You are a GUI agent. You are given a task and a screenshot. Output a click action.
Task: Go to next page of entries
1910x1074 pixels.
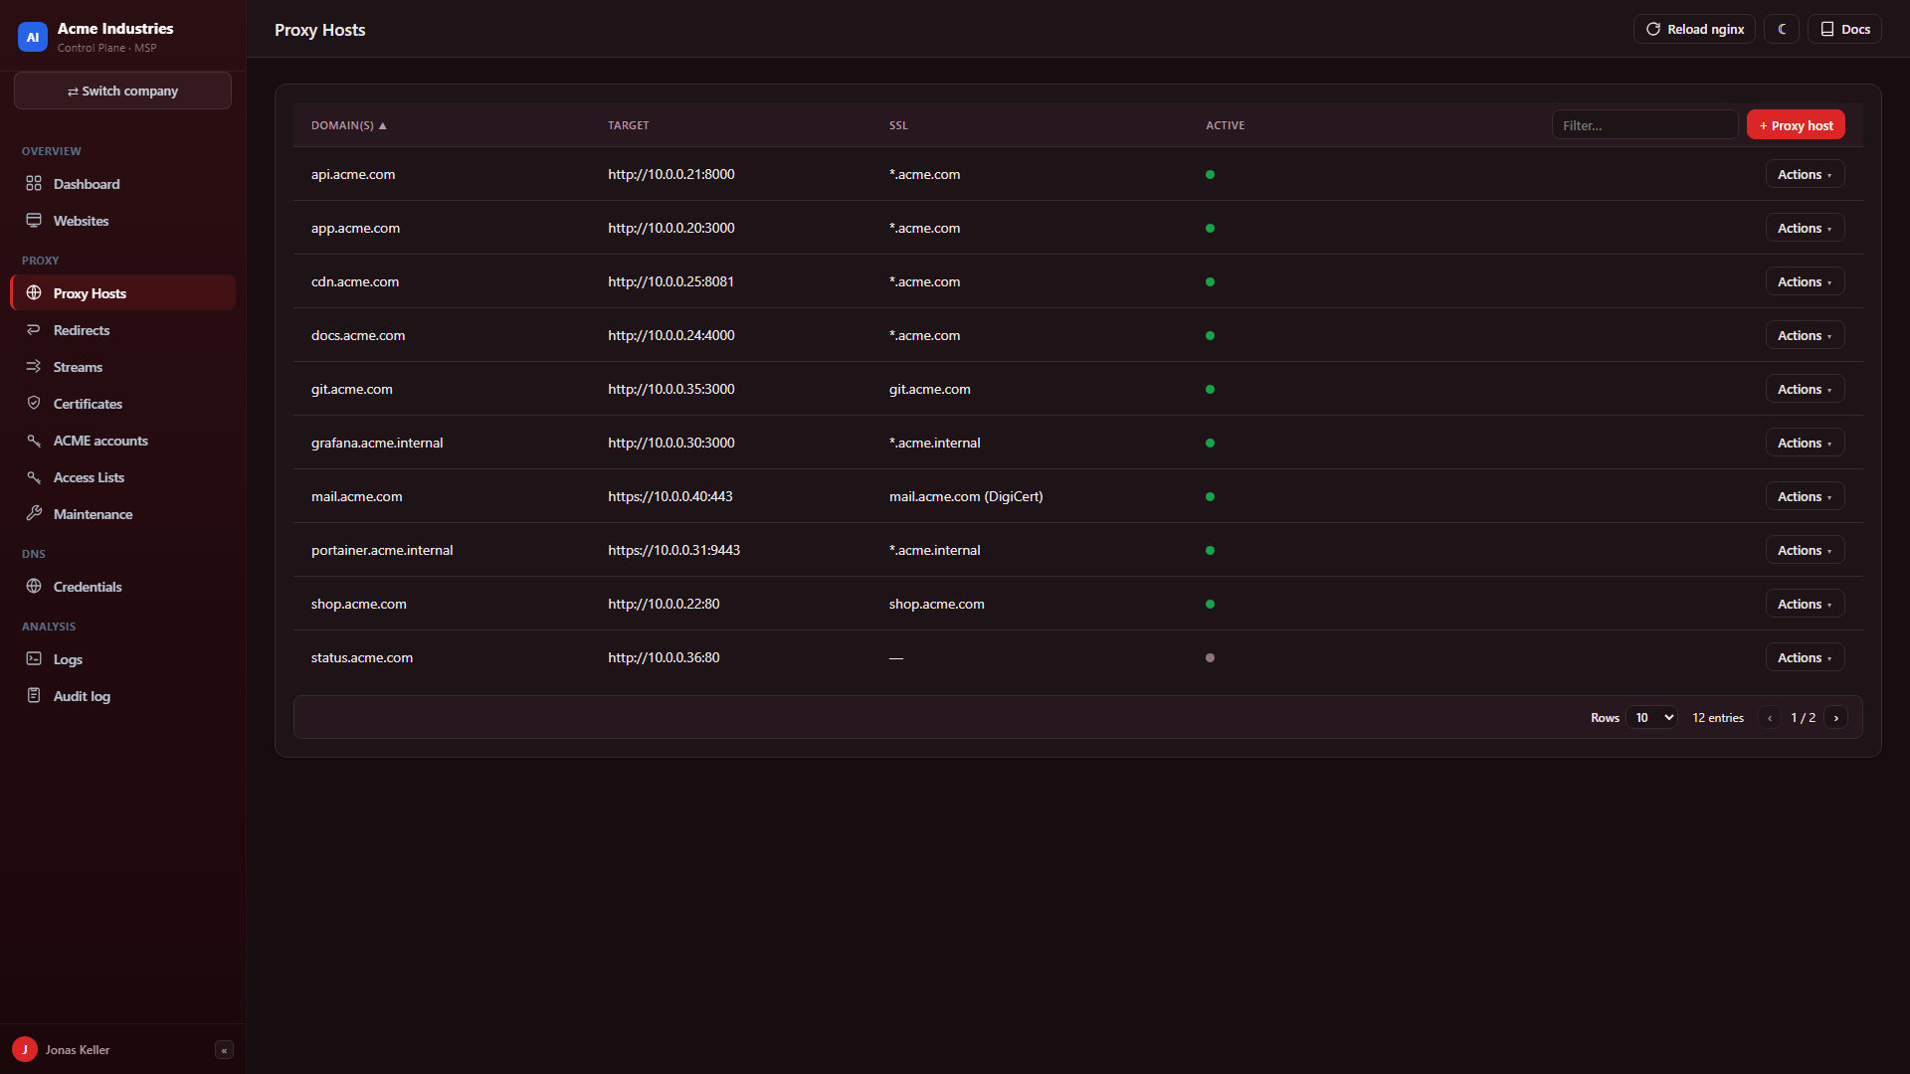[1836, 718]
